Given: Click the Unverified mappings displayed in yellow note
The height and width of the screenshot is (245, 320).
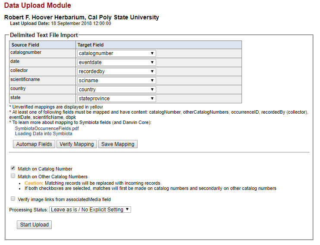Looking at the screenshot, I should [x=56, y=107].
